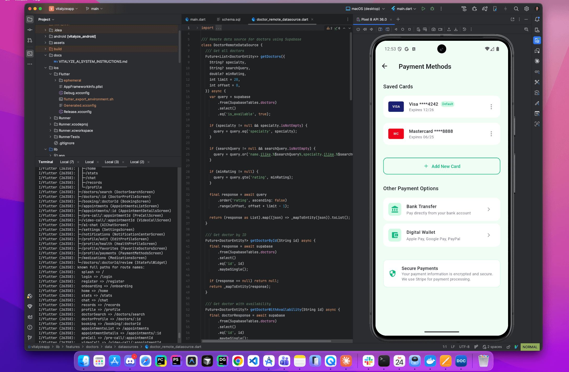This screenshot has width=569, height=372.
Task: Take a screenshot of the emulator
Action: 434,29
